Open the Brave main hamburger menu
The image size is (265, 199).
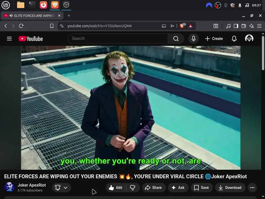[x=259, y=26]
